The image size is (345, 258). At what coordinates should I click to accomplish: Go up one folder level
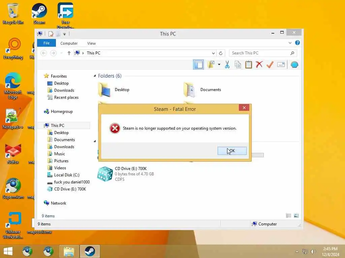pyautogui.click(x=69, y=53)
